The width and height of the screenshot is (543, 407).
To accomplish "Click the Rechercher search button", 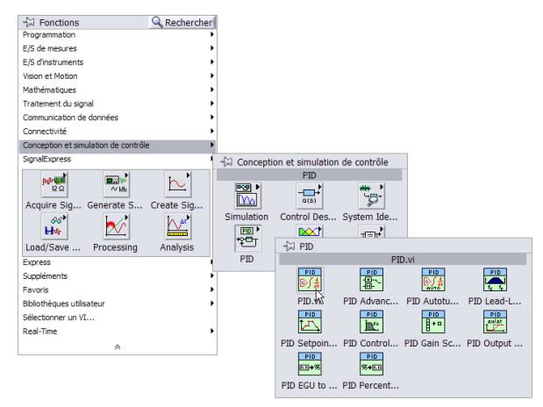I will [x=182, y=23].
